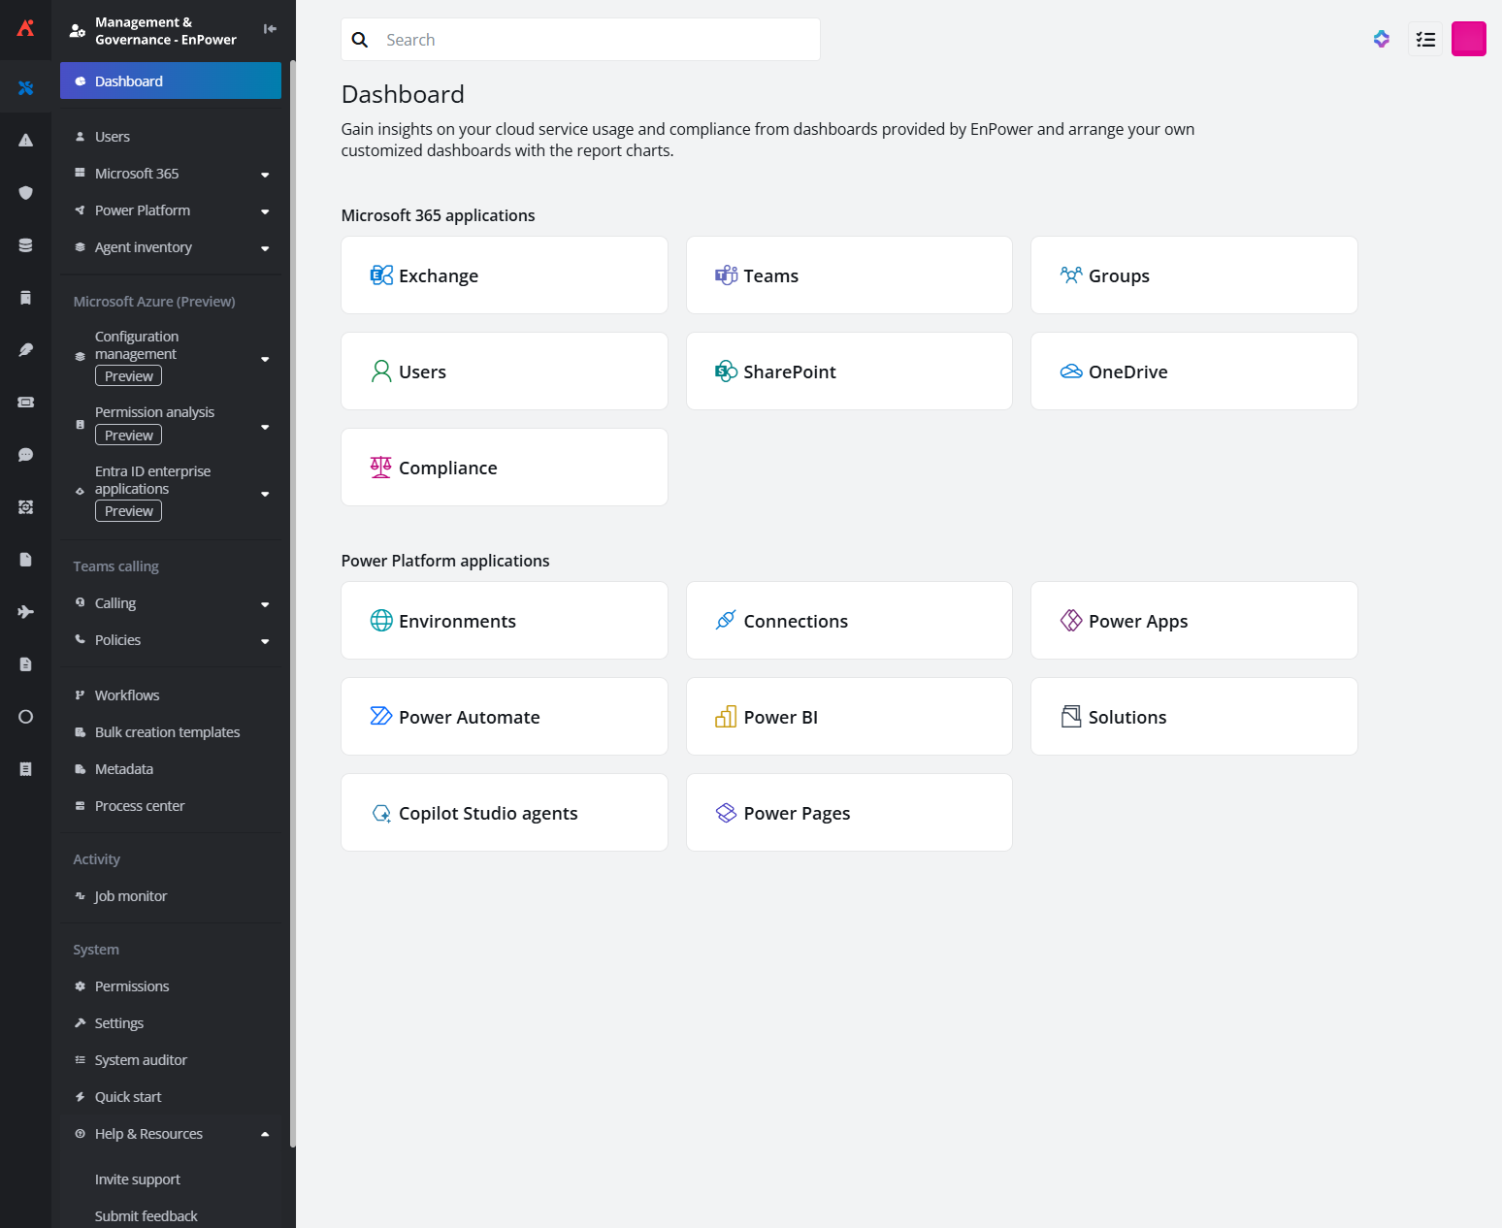Screen dimensions: 1502x1228
Task: Open Job monitor from the sidebar
Action: pyautogui.click(x=131, y=896)
